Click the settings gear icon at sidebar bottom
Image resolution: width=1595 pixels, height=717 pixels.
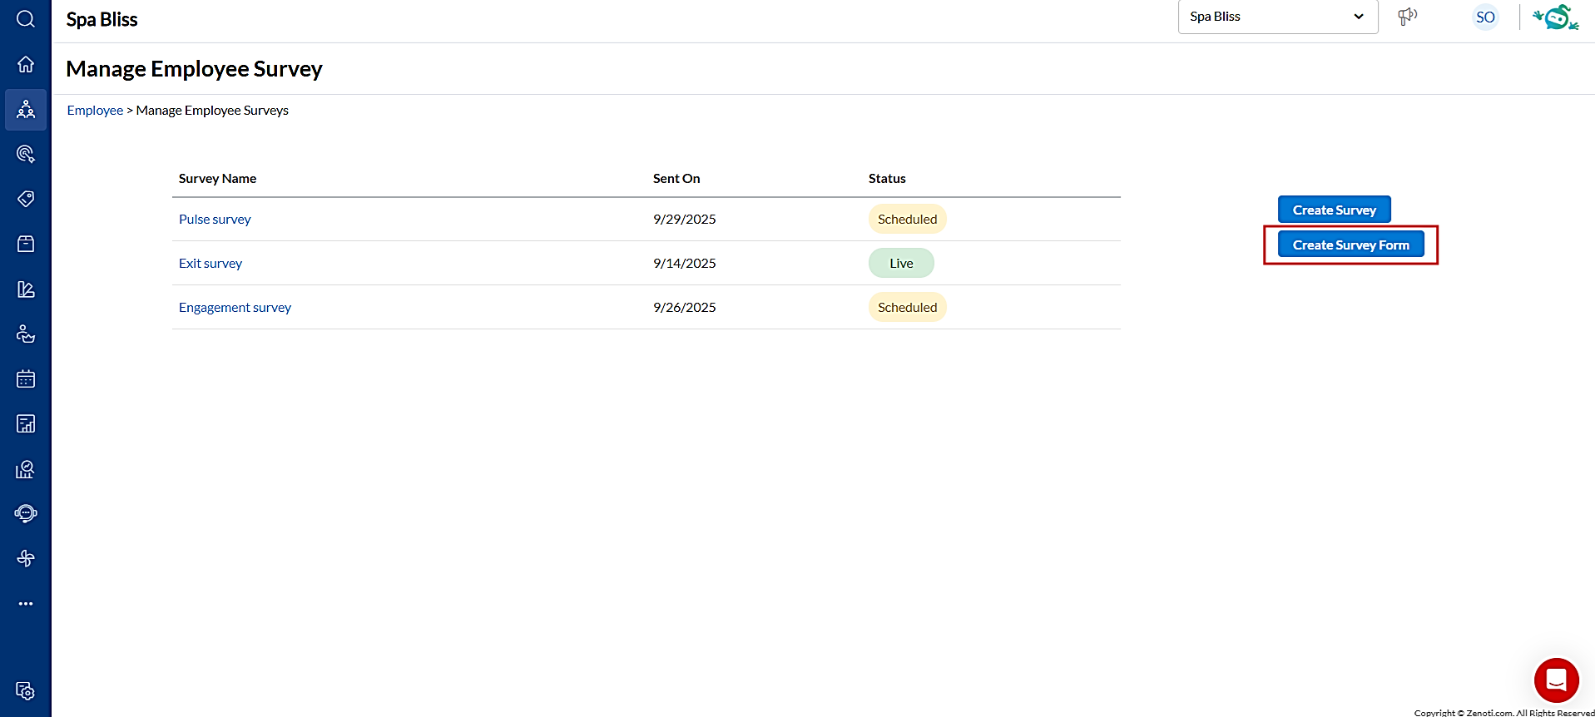tap(26, 691)
